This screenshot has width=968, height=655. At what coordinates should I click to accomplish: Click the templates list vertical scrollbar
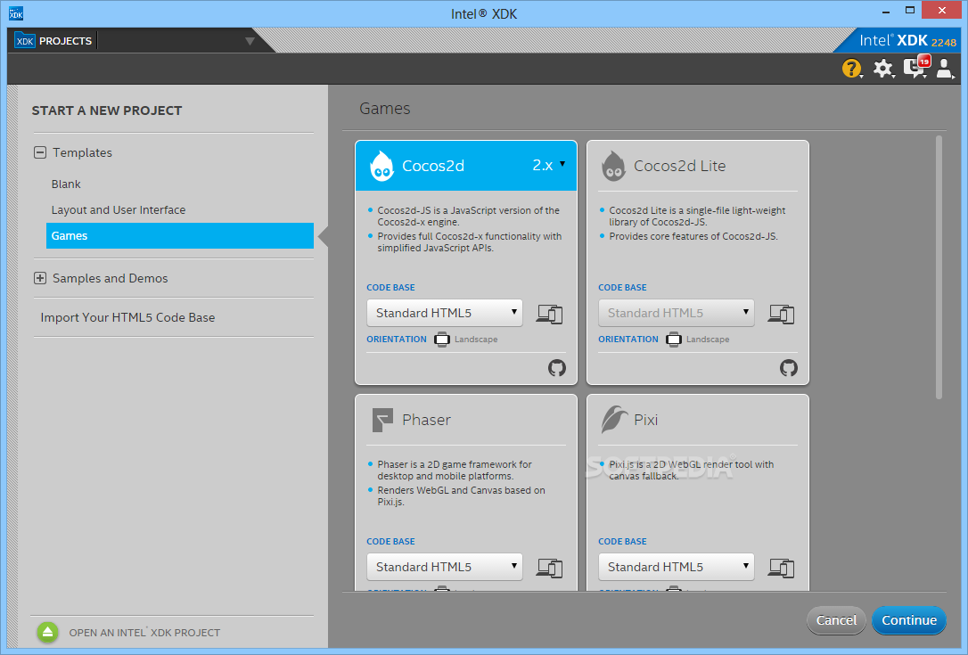[939, 267]
